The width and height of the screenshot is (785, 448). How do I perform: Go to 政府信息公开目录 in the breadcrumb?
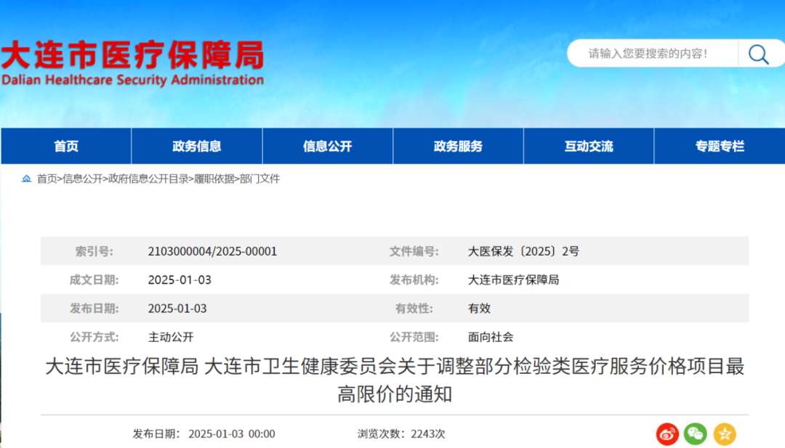[149, 179]
